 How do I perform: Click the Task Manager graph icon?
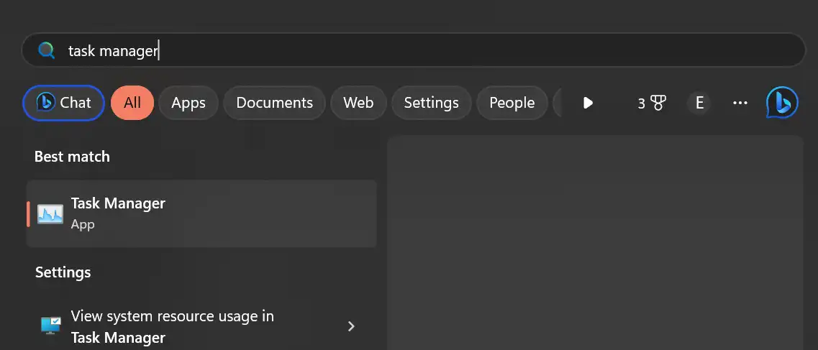50,213
